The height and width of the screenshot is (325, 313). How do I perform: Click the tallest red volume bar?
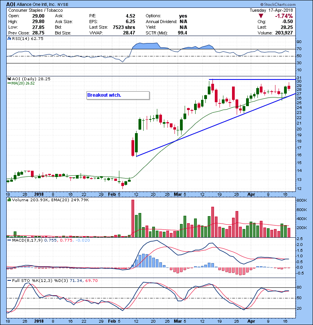133,218
